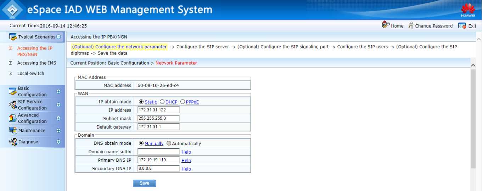The image size is (482, 191).
Task: Click the SIP Service Configuration icon
Action: [x=13, y=105]
